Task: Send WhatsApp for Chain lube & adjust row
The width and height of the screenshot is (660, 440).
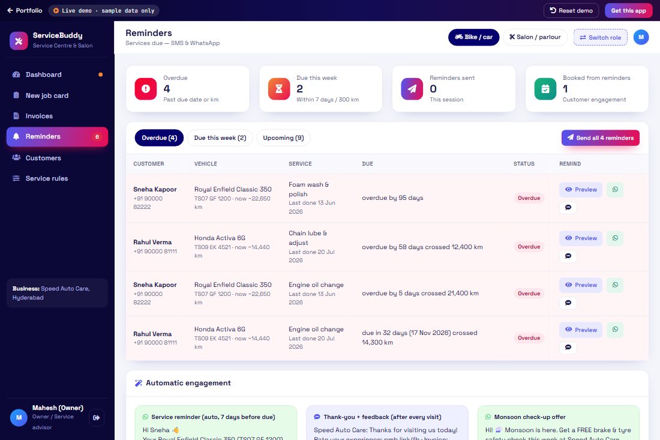Action: (x=615, y=238)
